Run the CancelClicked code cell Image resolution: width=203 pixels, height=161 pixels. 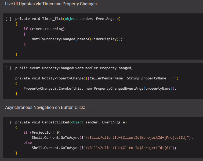pos(8,122)
